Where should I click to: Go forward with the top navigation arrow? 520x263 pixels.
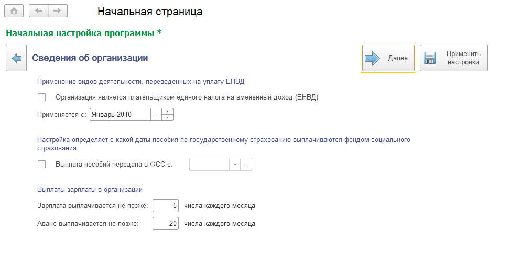click(58, 10)
